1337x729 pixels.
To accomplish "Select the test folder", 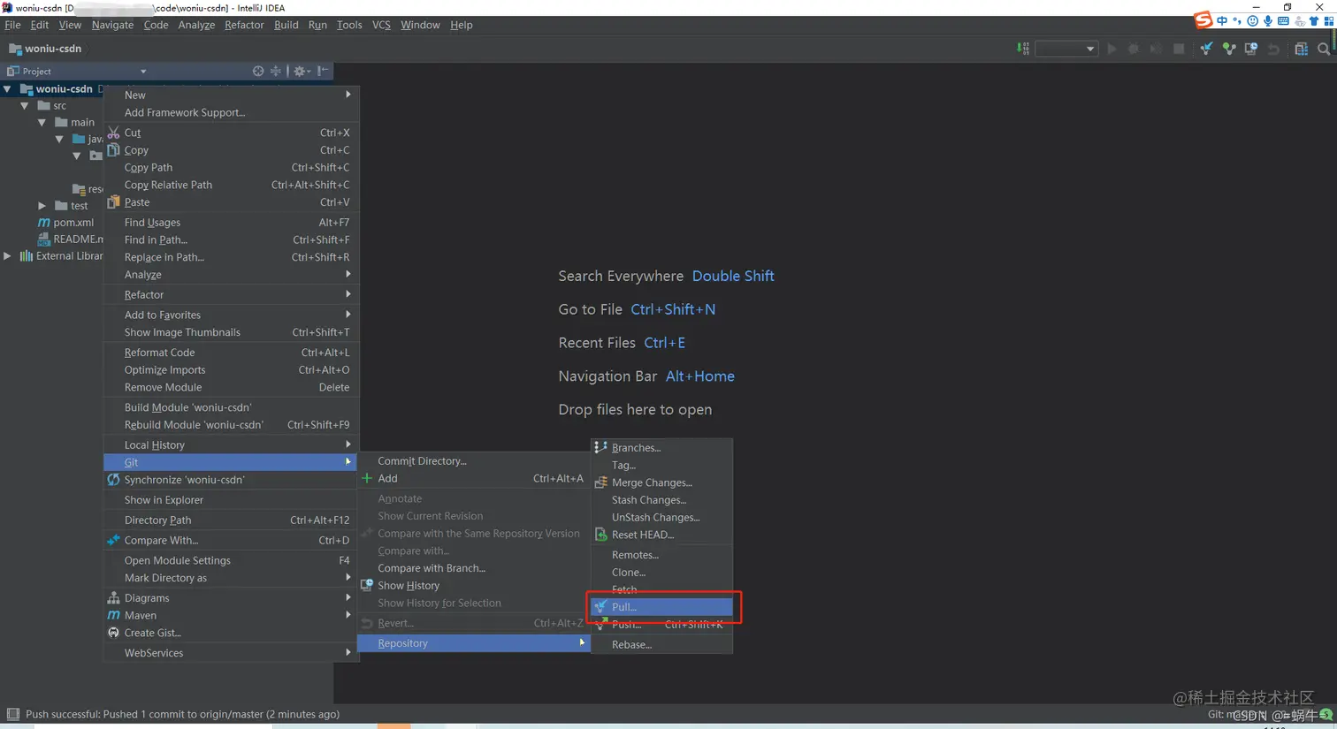I will tap(72, 206).
